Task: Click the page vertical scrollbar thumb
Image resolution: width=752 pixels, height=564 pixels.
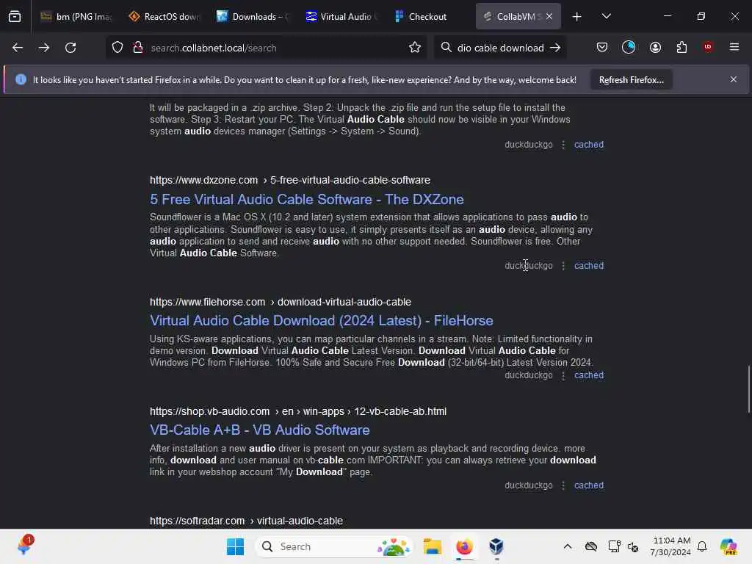Action: click(749, 389)
